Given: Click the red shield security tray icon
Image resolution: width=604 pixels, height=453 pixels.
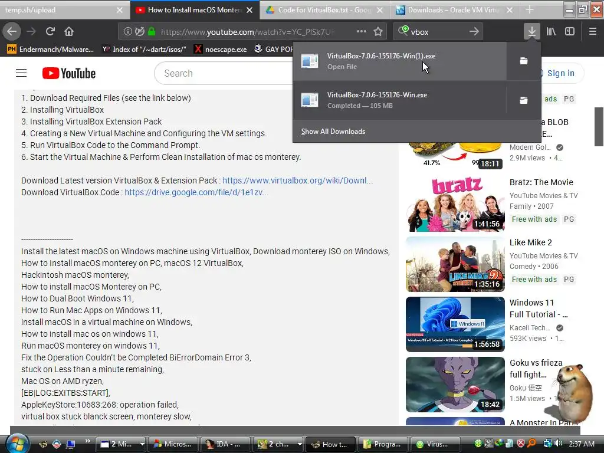Looking at the screenshot, I should click(521, 444).
